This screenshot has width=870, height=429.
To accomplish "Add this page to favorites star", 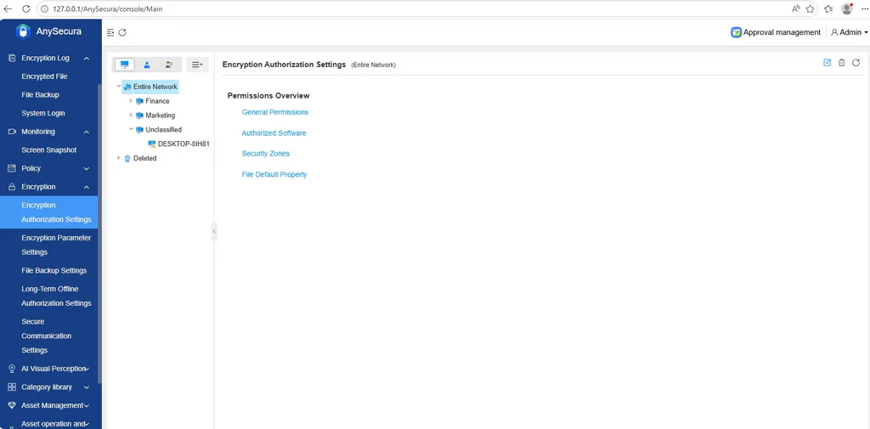I will tap(810, 8).
